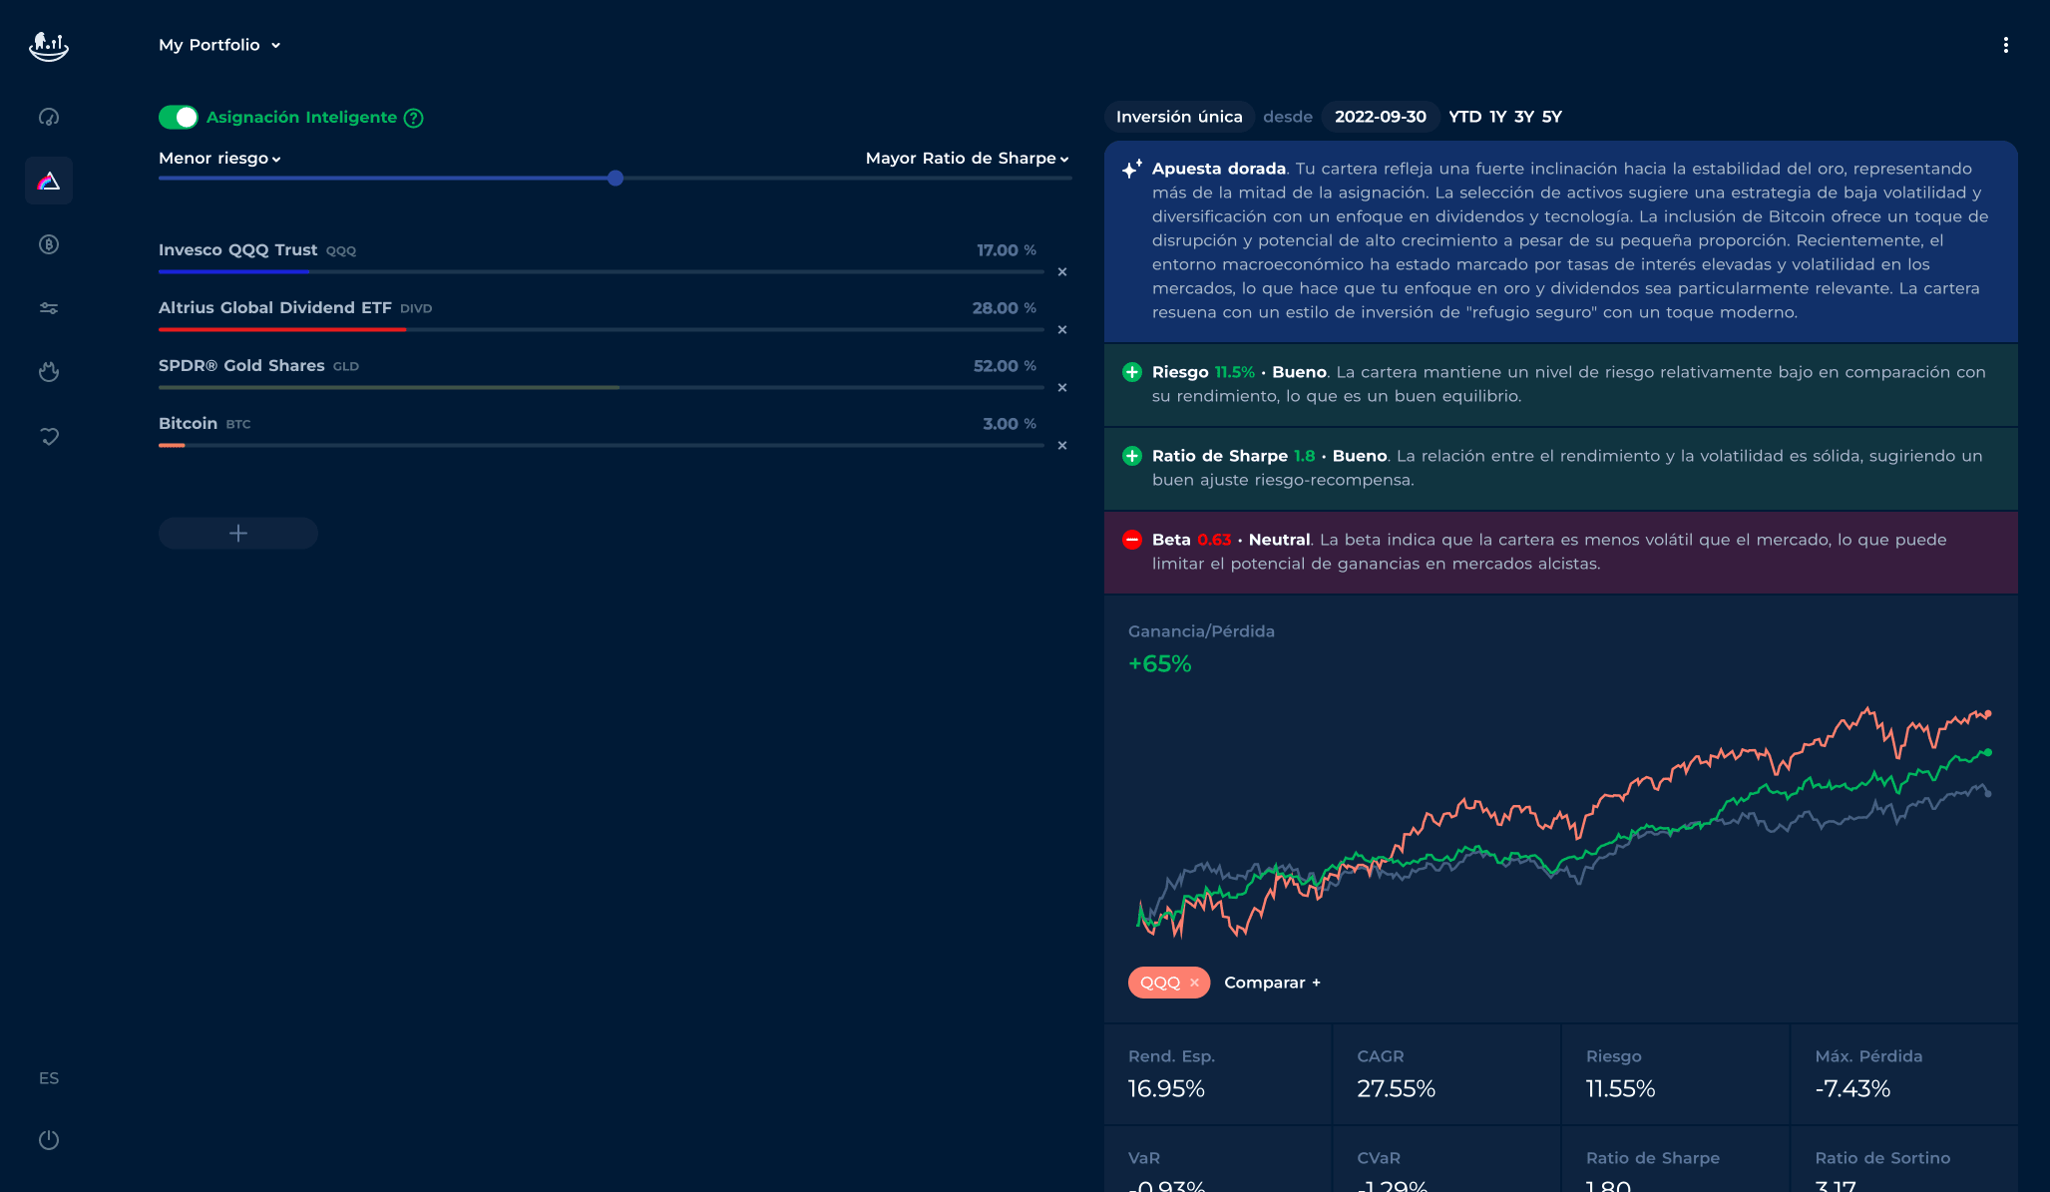Screen dimensions: 2050x1192
Task: Open the dashboard gauge icon in sidebar
Action: (x=49, y=117)
